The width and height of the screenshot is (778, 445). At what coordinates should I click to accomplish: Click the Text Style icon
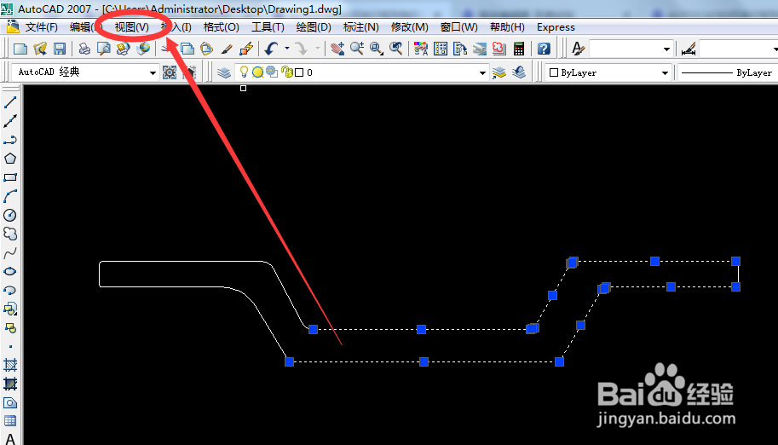(x=578, y=49)
